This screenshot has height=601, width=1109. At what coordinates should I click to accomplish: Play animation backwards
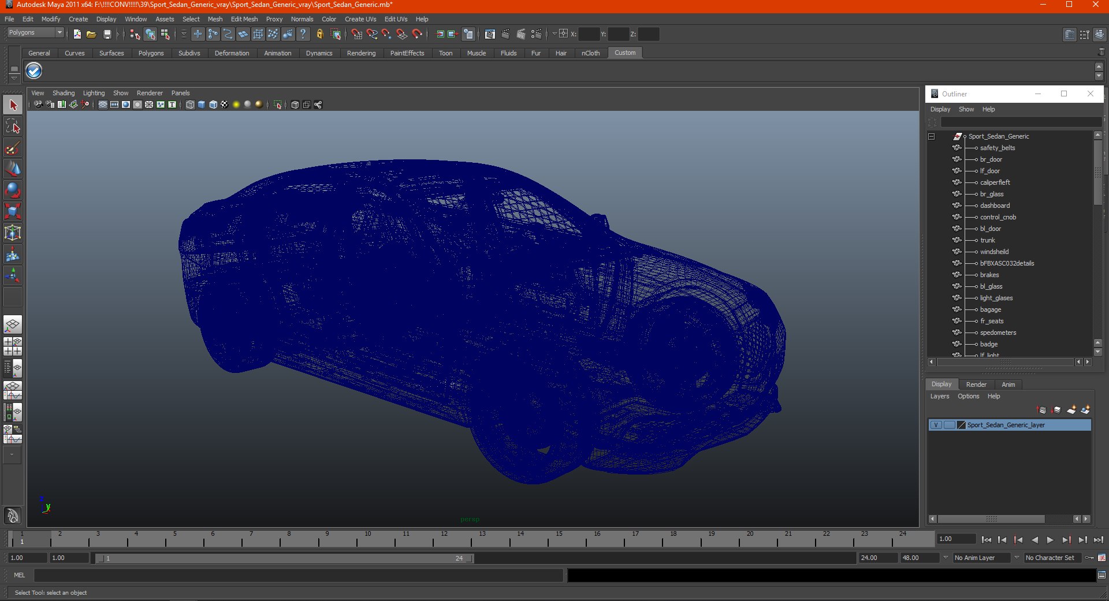[x=1034, y=540]
